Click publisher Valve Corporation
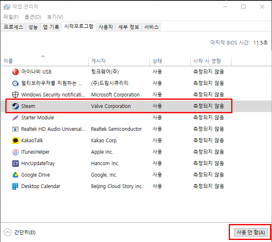Viewport: 272px width, 242px height. point(111,106)
